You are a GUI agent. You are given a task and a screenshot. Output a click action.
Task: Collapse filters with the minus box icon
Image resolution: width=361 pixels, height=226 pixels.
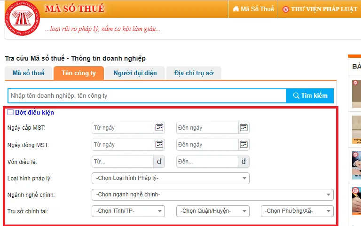[x=10, y=112]
